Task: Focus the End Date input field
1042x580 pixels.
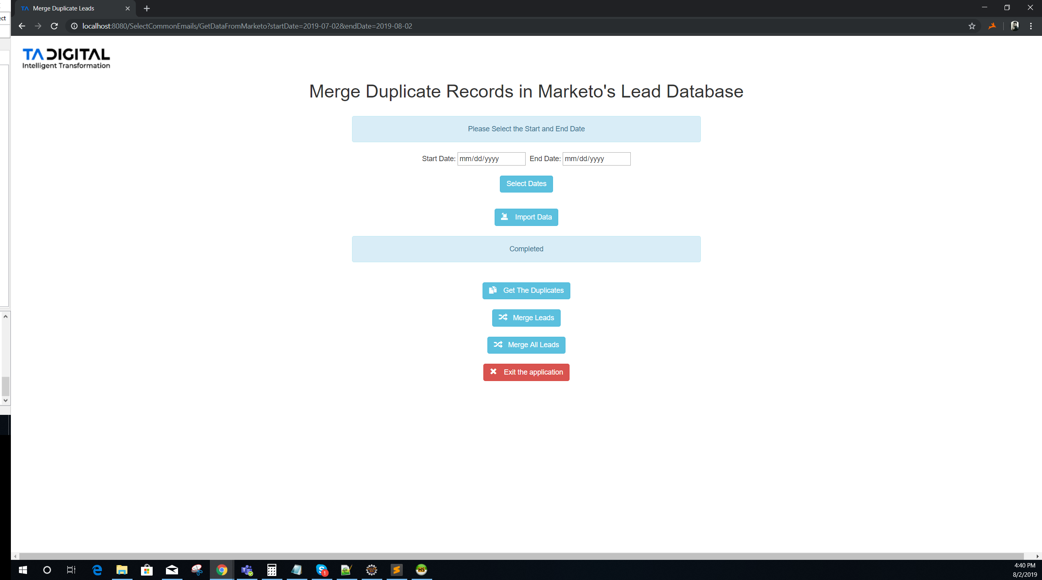Action: click(x=596, y=159)
